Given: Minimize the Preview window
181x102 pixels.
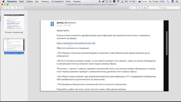Looking at the screenshot, I should (5, 5).
